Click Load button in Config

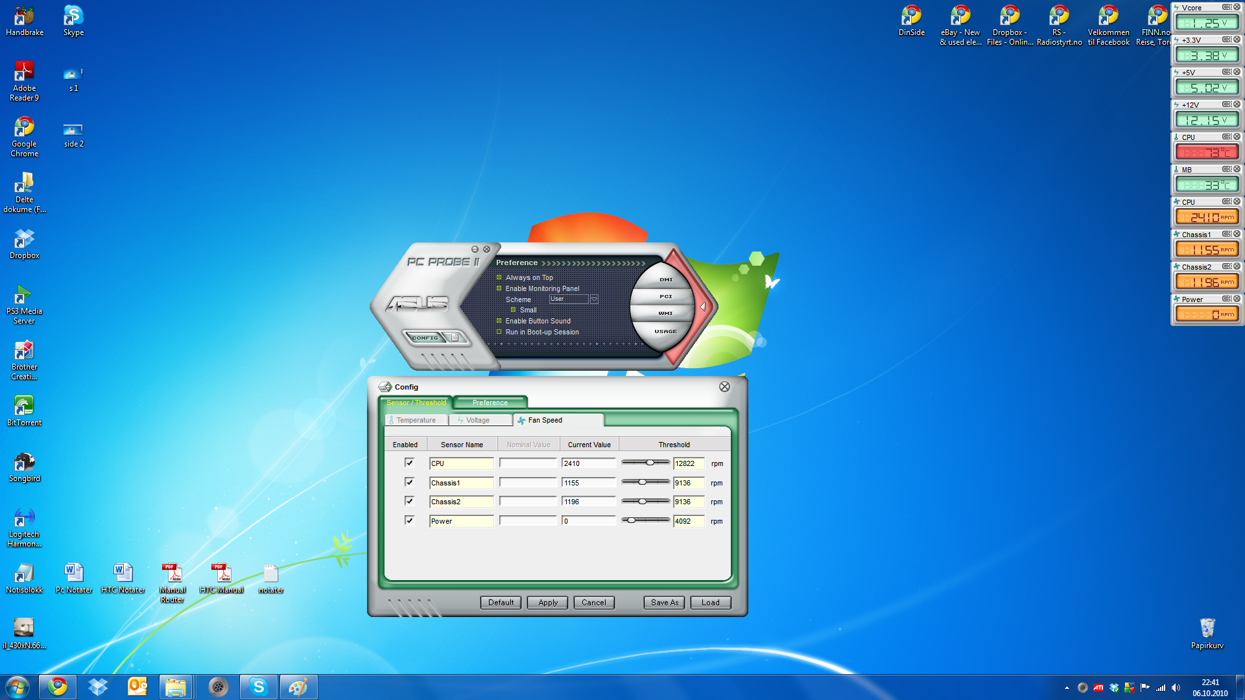pyautogui.click(x=711, y=603)
